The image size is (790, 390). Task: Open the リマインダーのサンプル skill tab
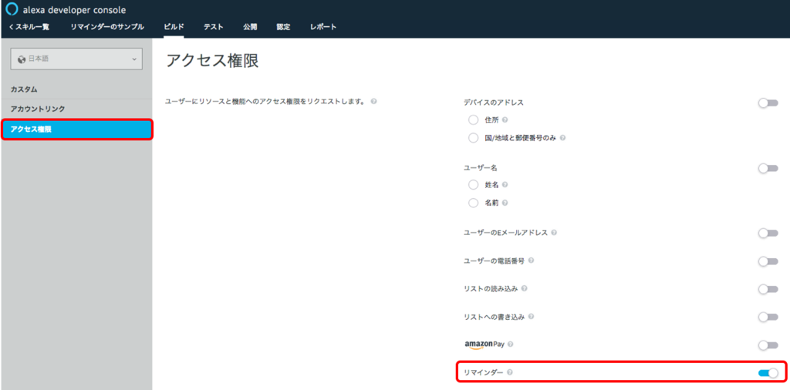point(107,27)
